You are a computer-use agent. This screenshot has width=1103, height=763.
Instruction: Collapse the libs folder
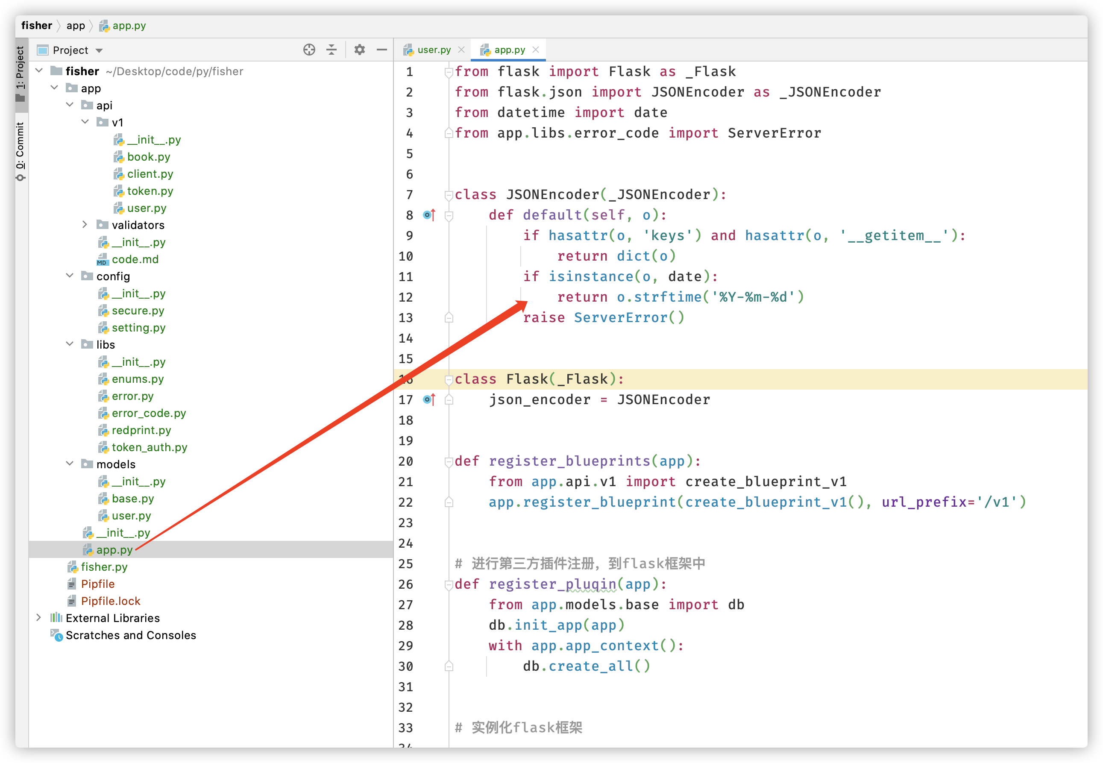pos(70,344)
